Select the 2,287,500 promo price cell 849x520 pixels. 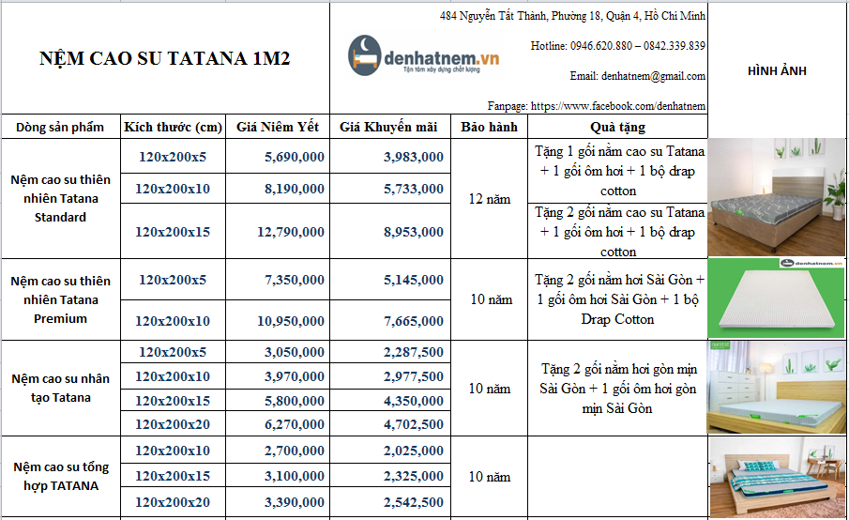390,352
